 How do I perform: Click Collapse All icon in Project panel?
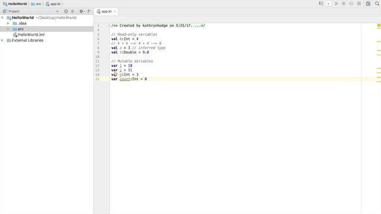[x=73, y=11]
